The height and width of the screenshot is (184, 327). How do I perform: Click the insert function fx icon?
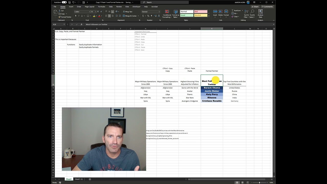pyautogui.click(x=81, y=24)
